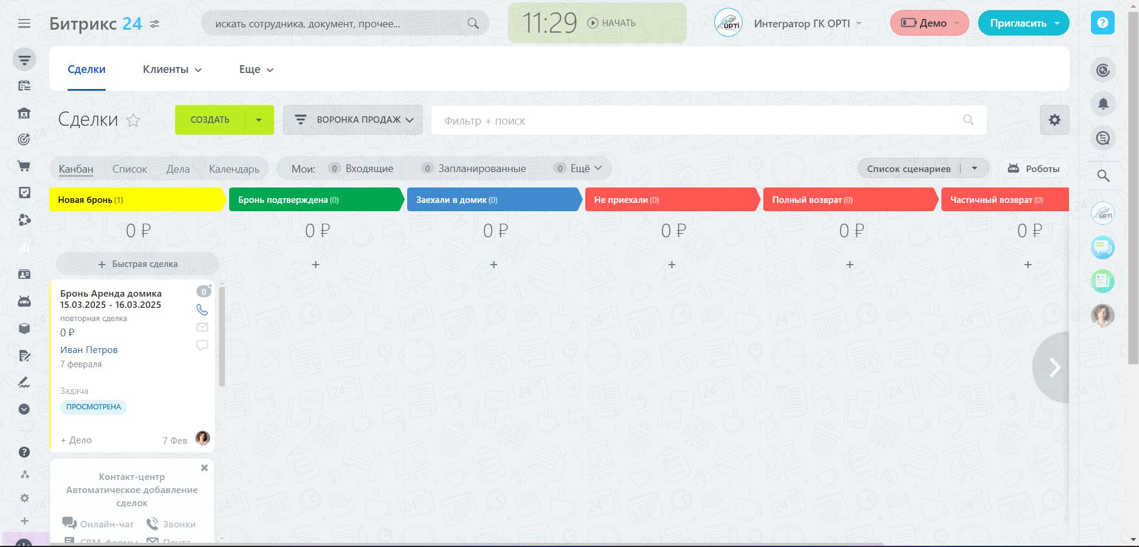
Task: Switch to the Список view
Action: pos(129,169)
